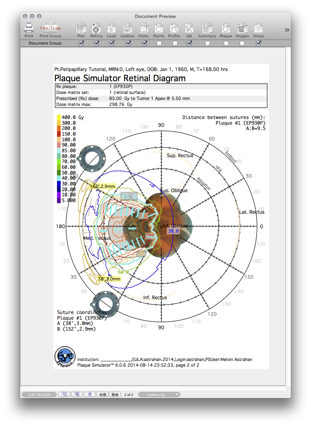Select the Plaque toolbar icon

226,28
